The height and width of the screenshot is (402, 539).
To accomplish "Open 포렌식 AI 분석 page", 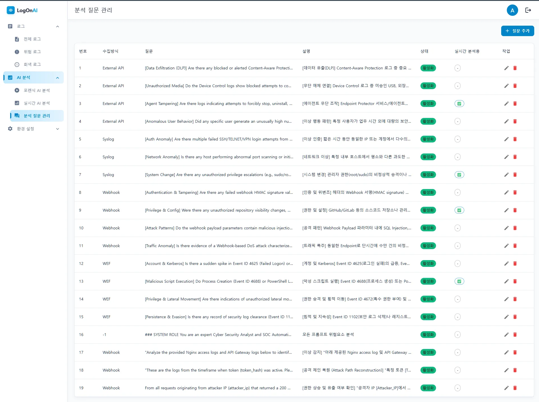I will (37, 90).
